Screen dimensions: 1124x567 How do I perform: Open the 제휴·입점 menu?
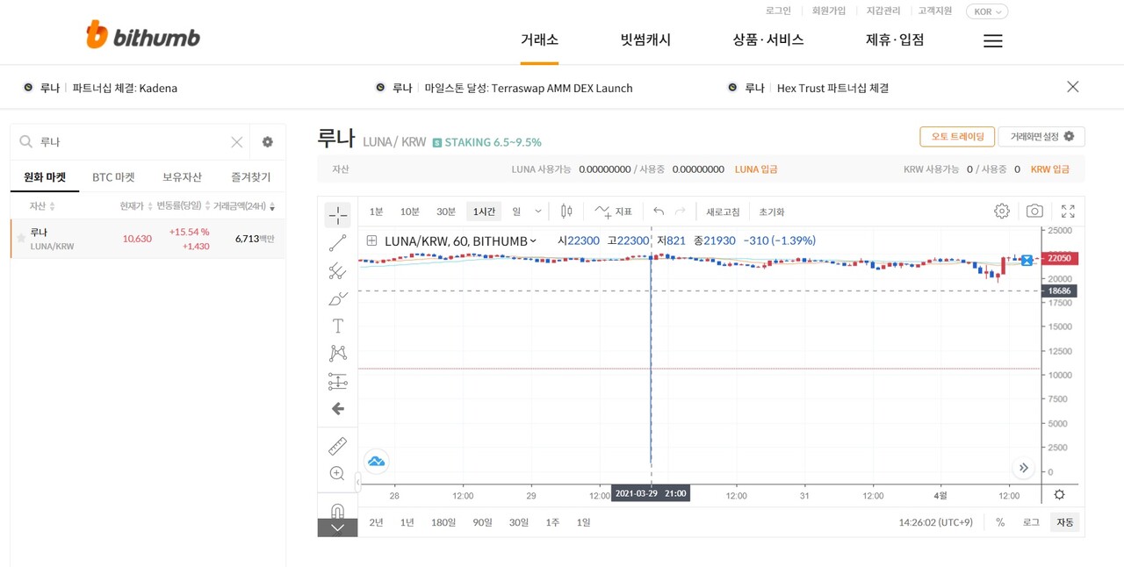click(895, 39)
